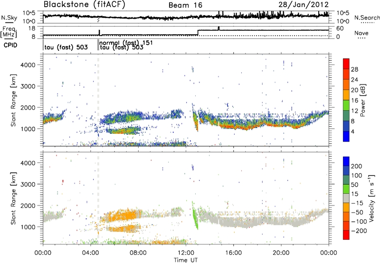380x263 pixels.
Task: Click the "08:00" time tick label
Action: point(138,253)
